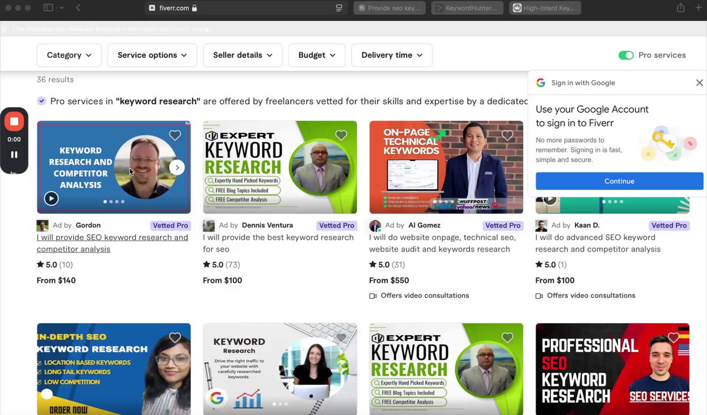Open the Safari share button
Viewport: 707px width, 415px height.
pyautogui.click(x=681, y=8)
